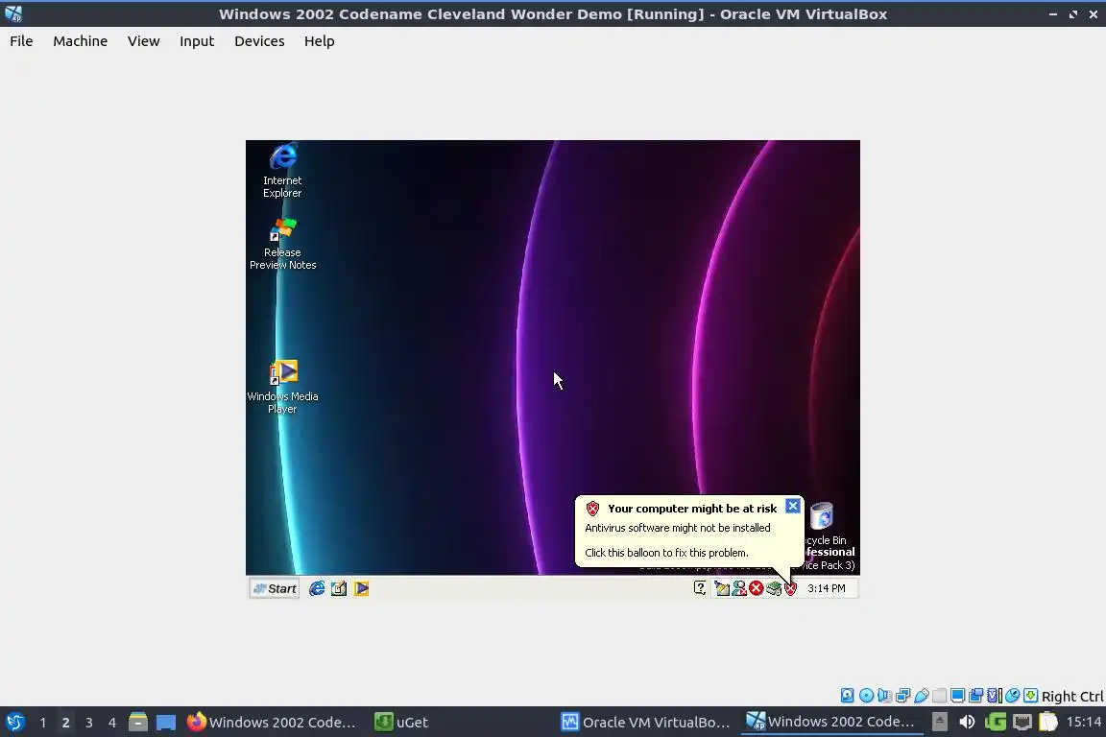Click VirtualBox mouse integration indicator
Screen dimensions: 1106x737
tap(1013, 696)
